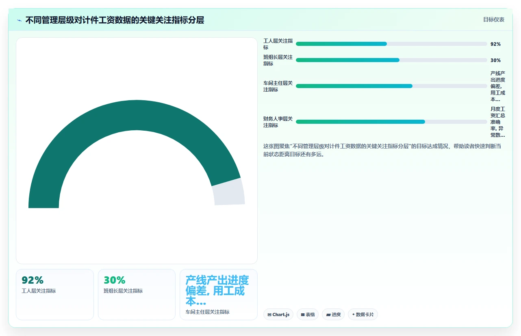521x336 pixels.
Task: Click the 工人层关注指标 progress row label
Action: [x=278, y=44]
